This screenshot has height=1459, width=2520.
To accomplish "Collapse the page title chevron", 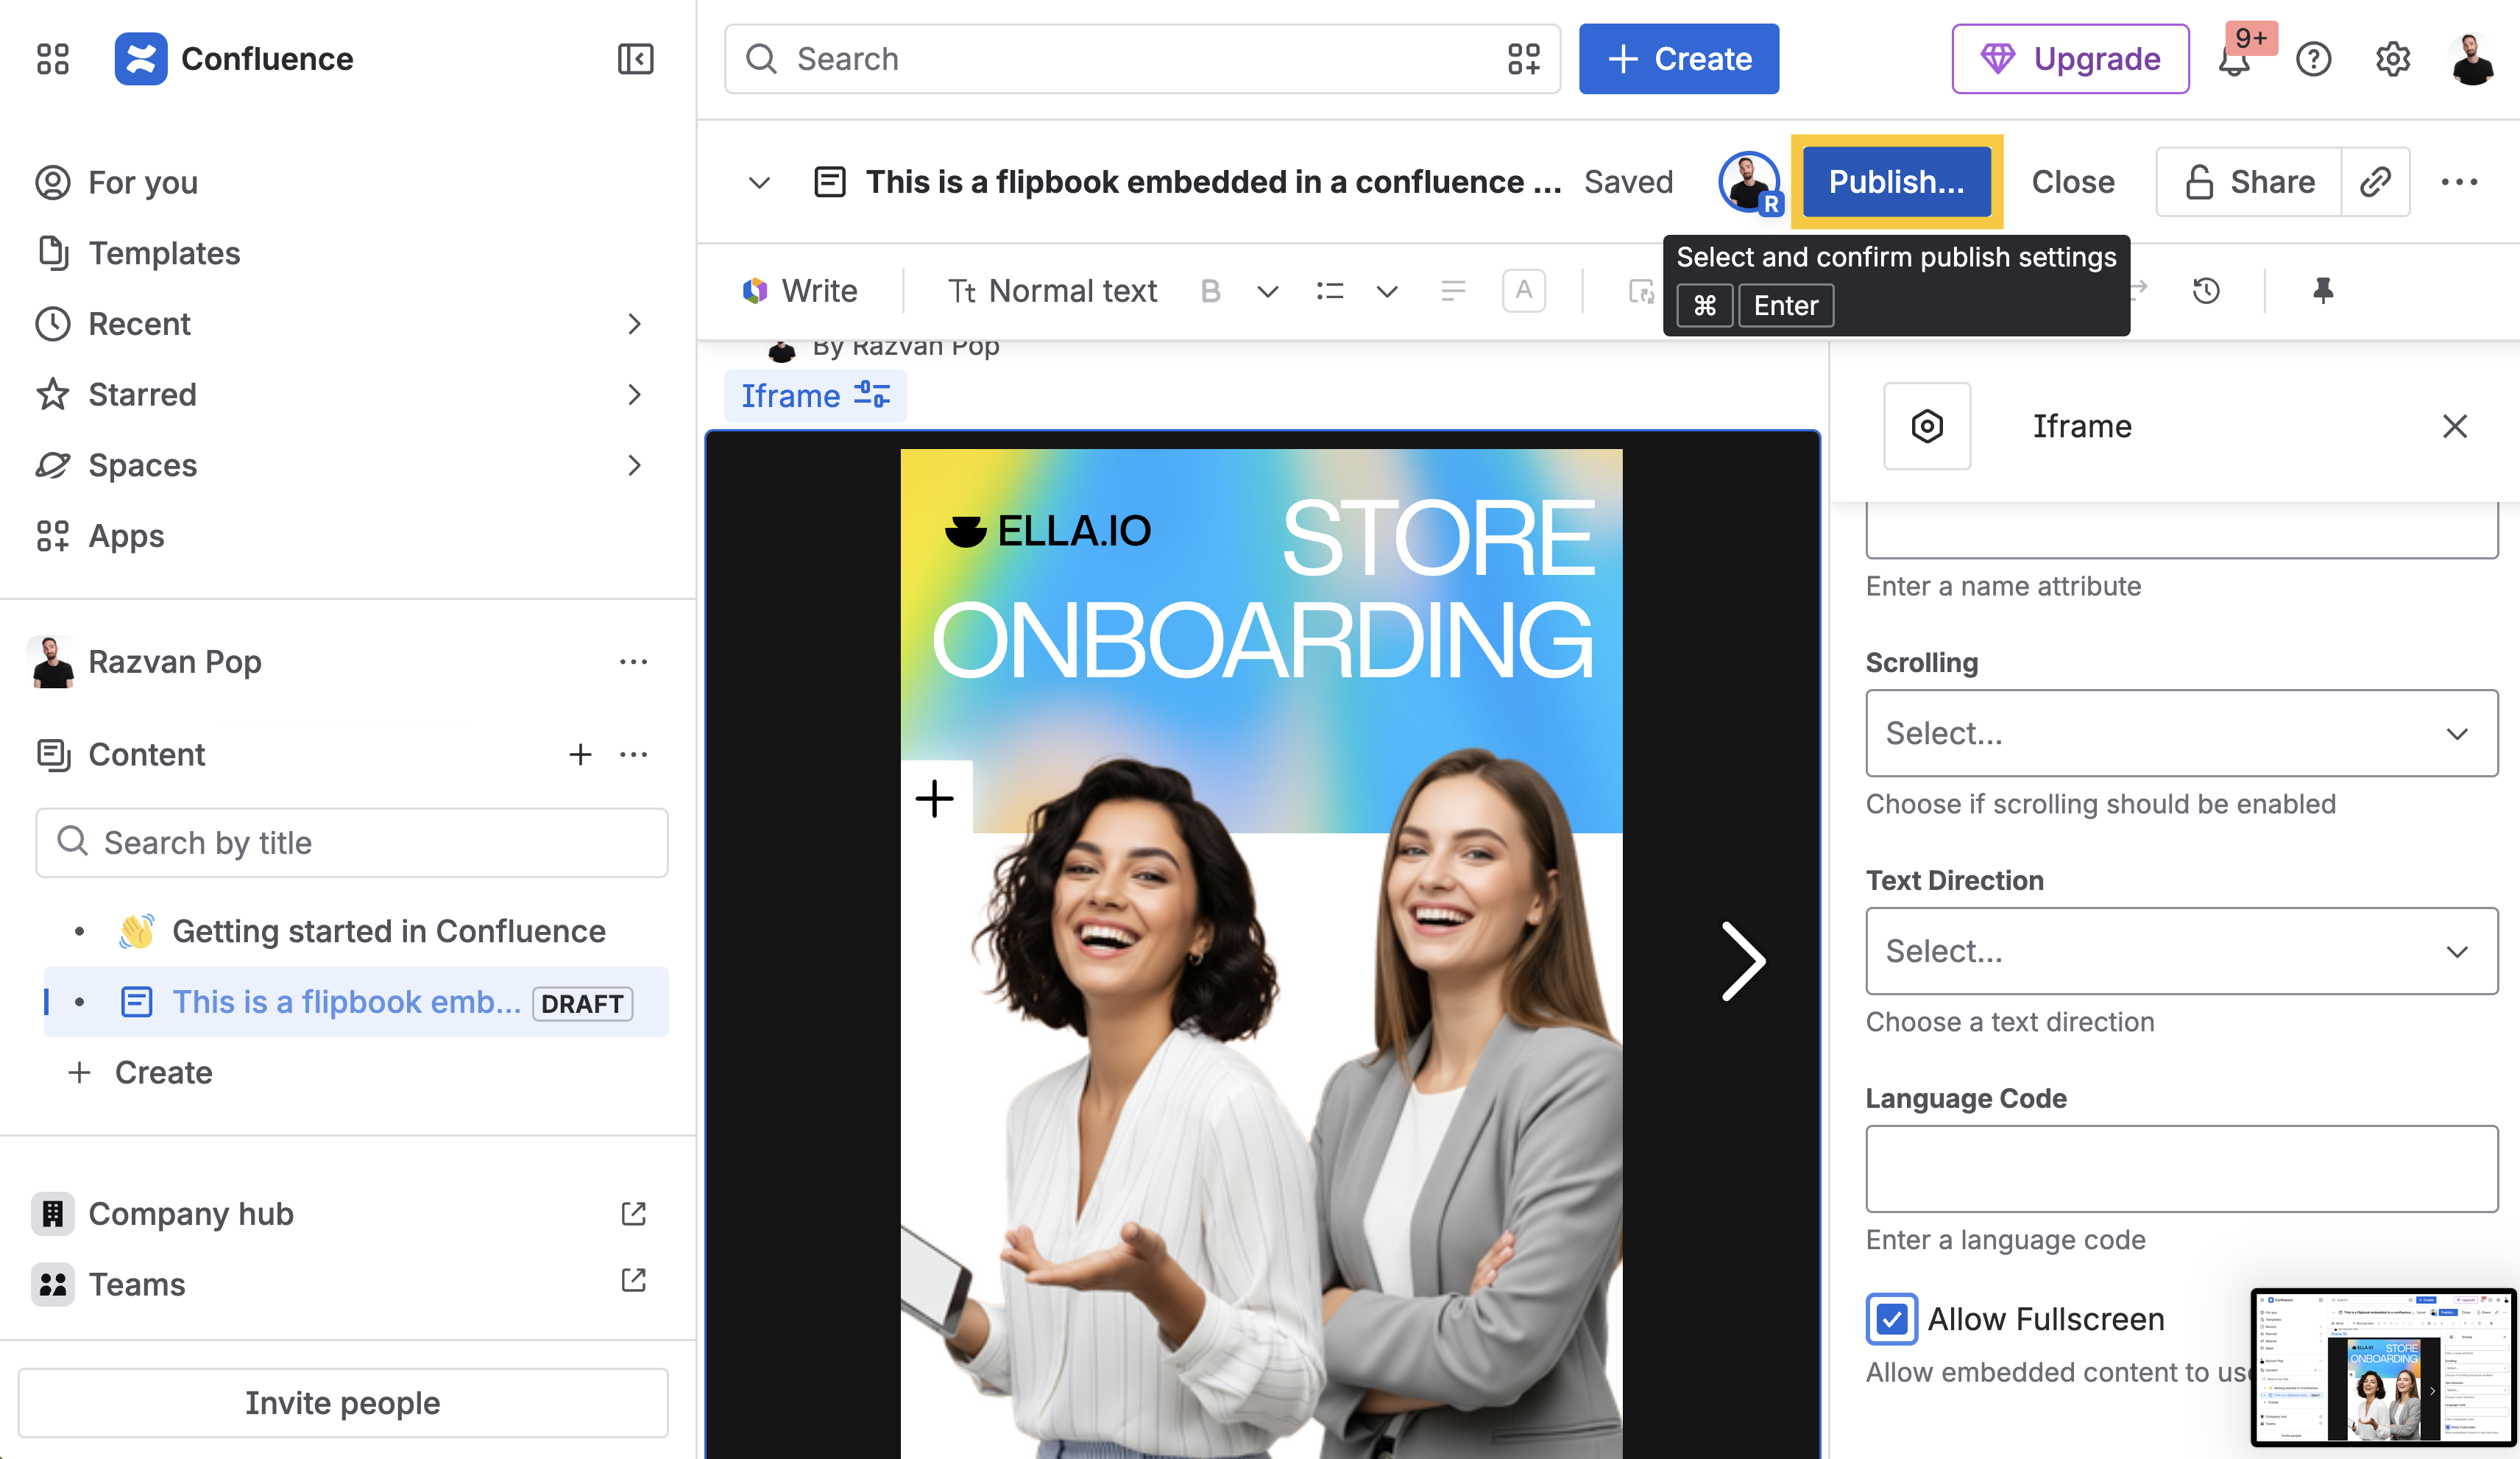I will click(759, 182).
